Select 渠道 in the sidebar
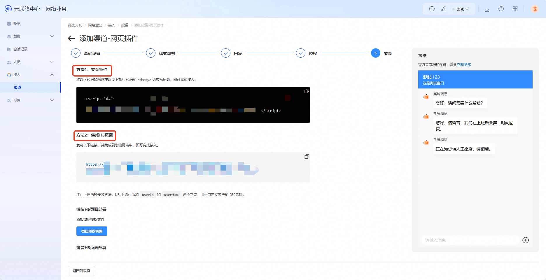This screenshot has height=280, width=546. pos(30,87)
